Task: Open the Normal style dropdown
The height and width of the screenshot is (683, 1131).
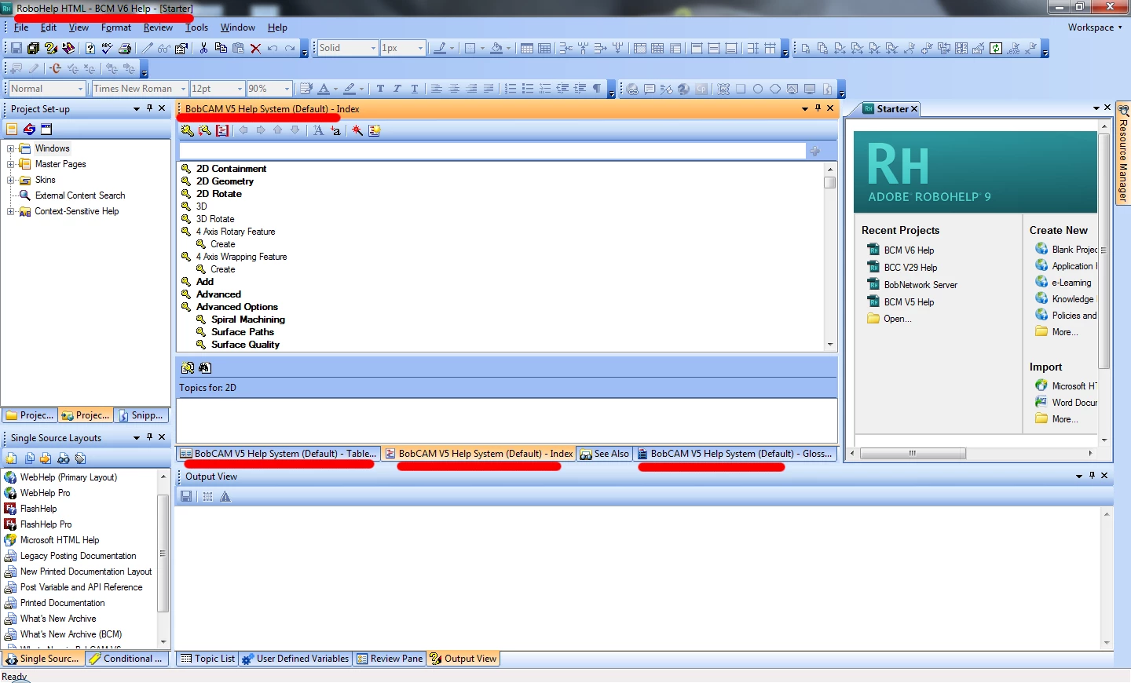Action: (x=80, y=89)
